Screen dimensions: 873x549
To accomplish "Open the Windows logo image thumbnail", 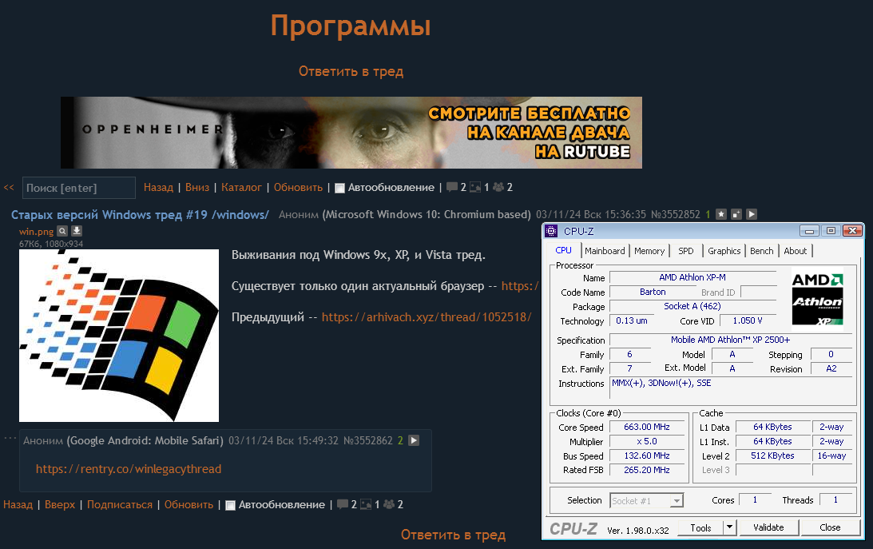I will 118,335.
